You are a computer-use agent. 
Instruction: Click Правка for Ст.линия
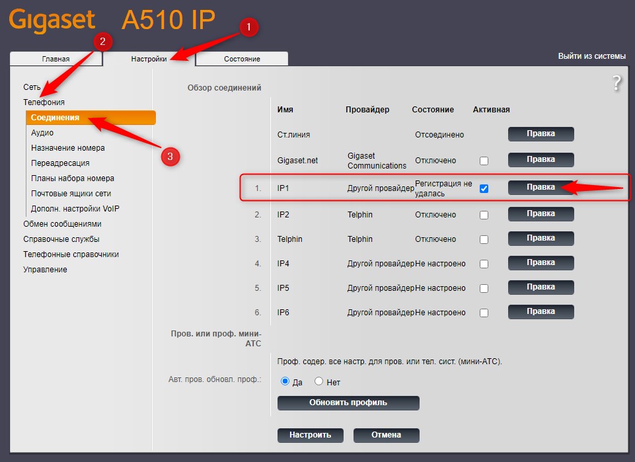point(541,134)
